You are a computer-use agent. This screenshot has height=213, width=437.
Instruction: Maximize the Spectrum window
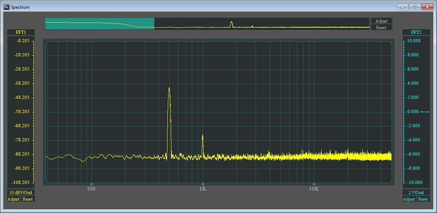pos(415,7)
